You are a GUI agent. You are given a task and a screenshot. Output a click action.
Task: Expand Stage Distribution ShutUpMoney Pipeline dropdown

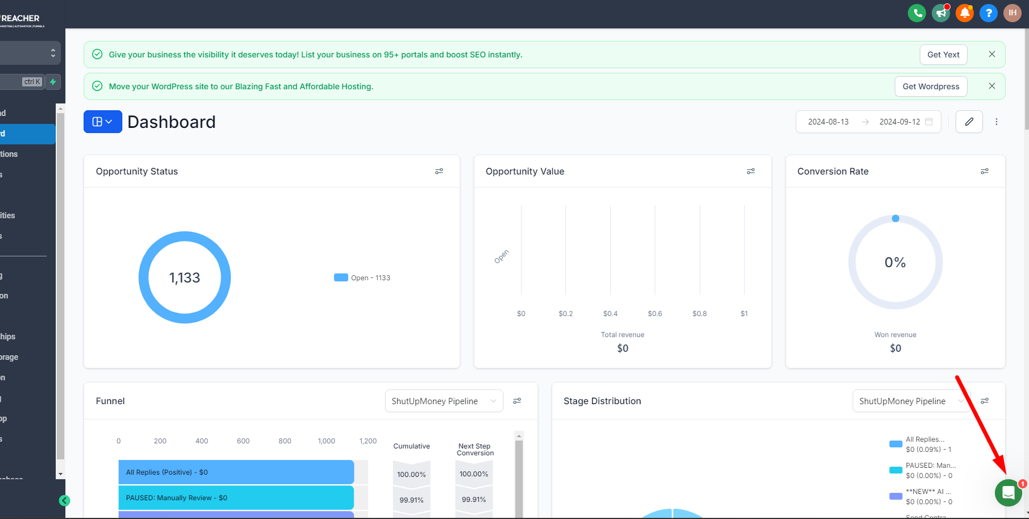pyautogui.click(x=911, y=401)
